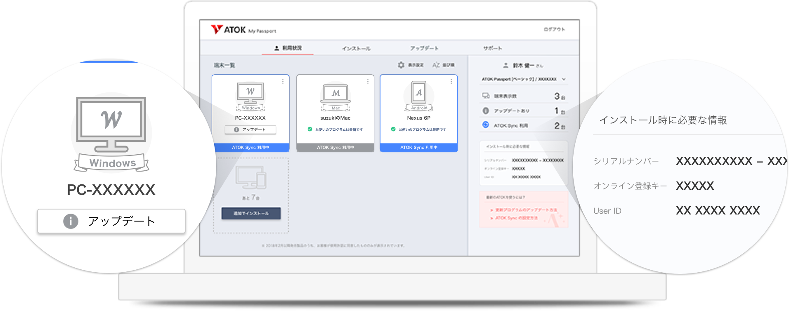Click the ログアウト link in the header

coord(554,29)
